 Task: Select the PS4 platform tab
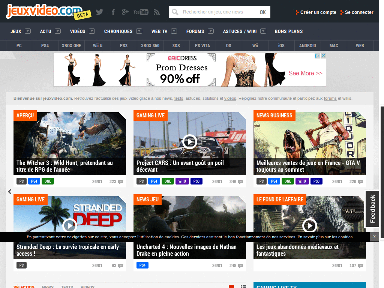(45, 45)
